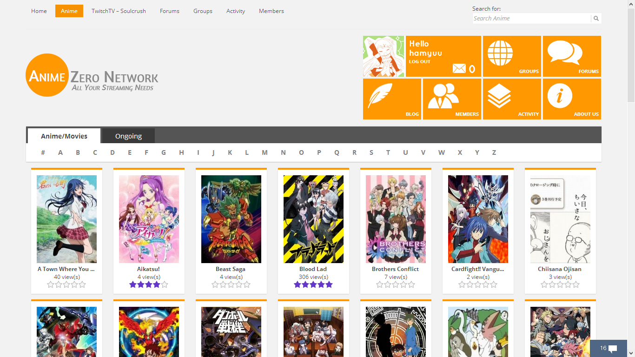Filter anime list by letter M
Screen dimensions: 635x357
265,152
